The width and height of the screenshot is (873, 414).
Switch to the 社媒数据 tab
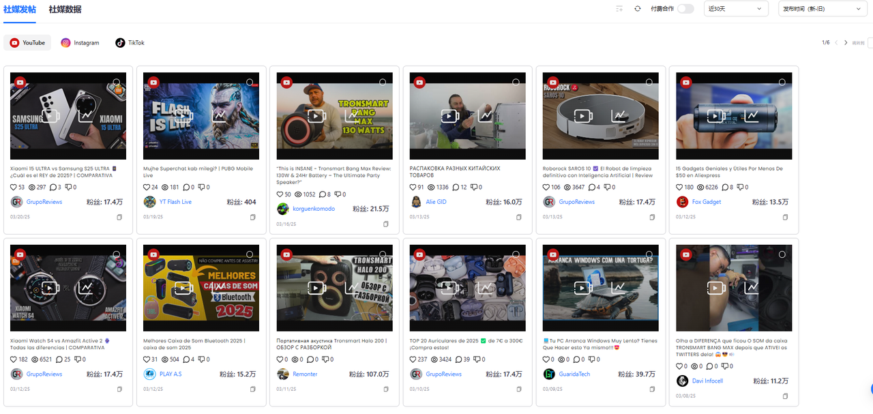65,9
